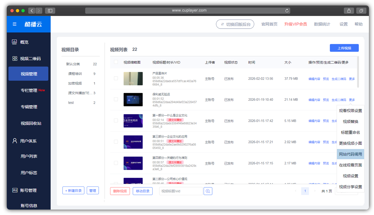This screenshot has width=374, height=215.
Task: Click 编辑内容 for 第四部分—关键的行为准则
Action: 314,163
